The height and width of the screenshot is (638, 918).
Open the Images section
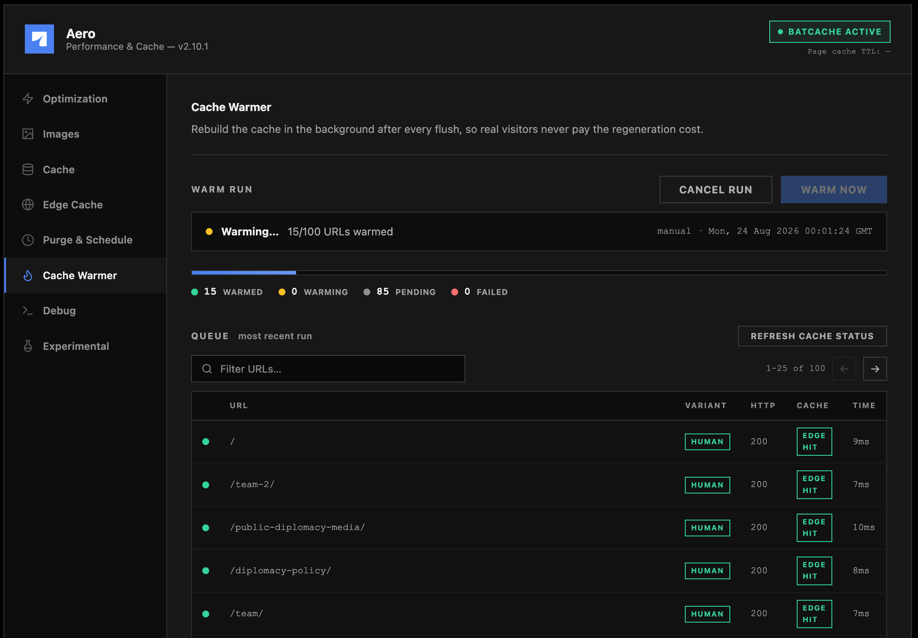(x=85, y=134)
